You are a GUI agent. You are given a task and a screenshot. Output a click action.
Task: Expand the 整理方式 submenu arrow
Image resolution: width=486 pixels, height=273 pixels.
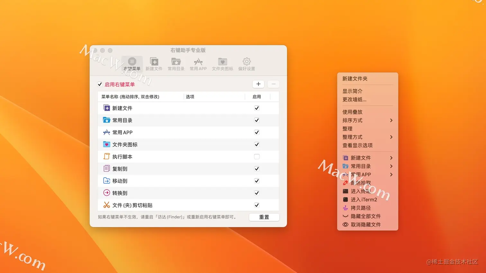tap(391, 137)
